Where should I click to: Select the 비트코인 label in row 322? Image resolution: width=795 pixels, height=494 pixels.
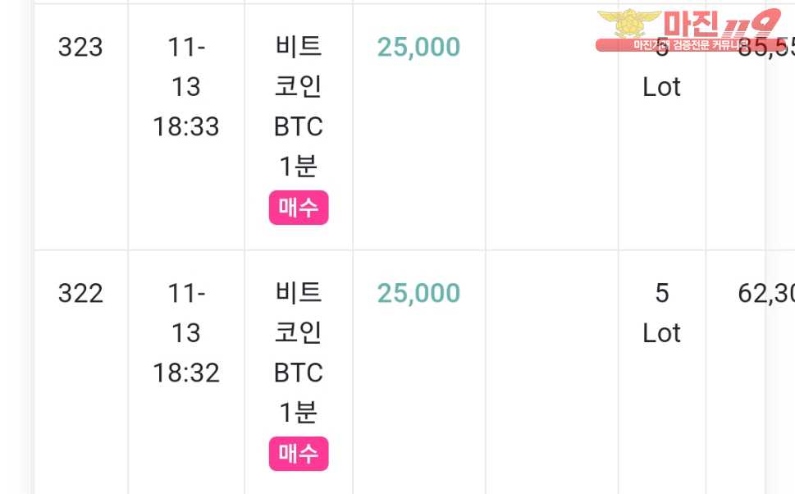299,313
